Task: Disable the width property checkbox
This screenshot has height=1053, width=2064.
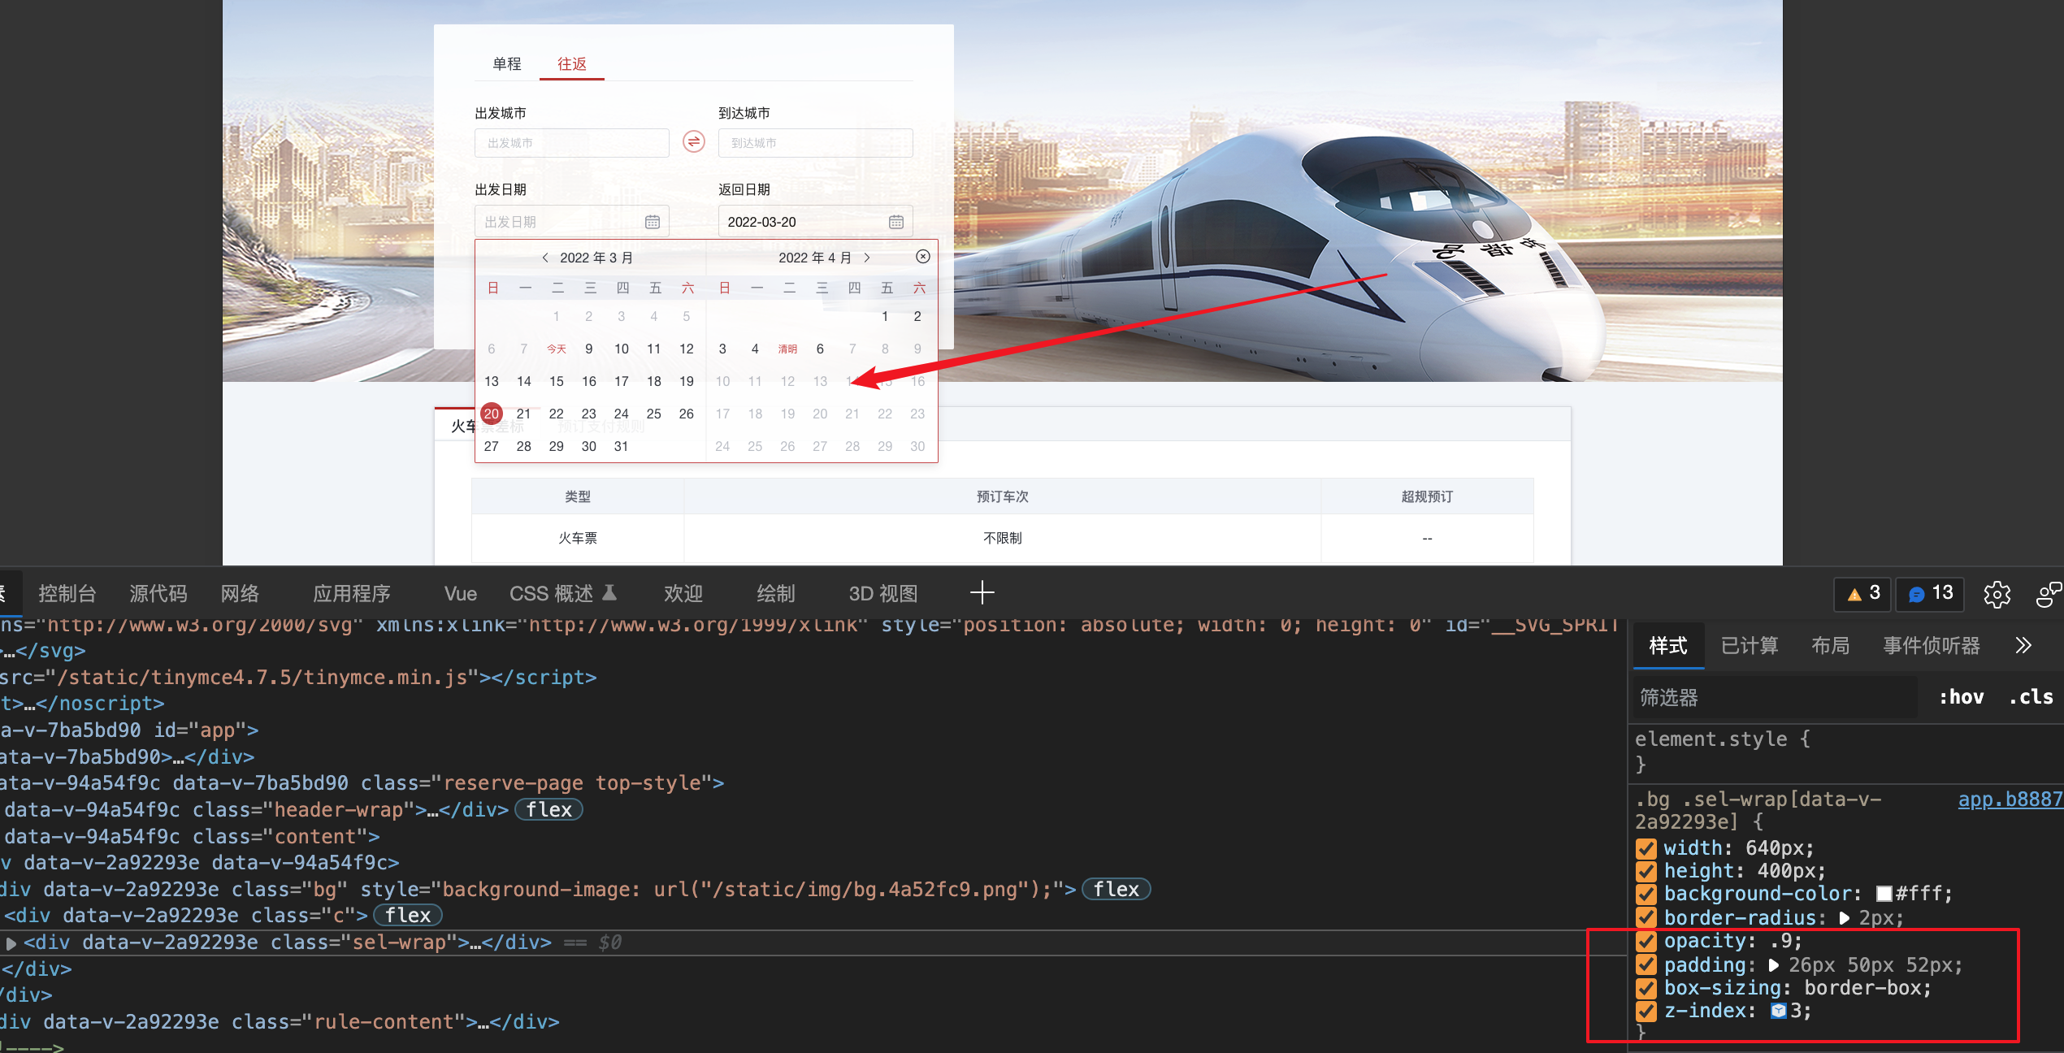Action: pyautogui.click(x=1646, y=848)
